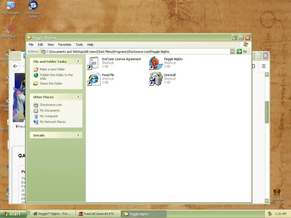The width and height of the screenshot is (291, 218).
Task: Maximize the Peggle Nights folder window
Action: click(241, 38)
